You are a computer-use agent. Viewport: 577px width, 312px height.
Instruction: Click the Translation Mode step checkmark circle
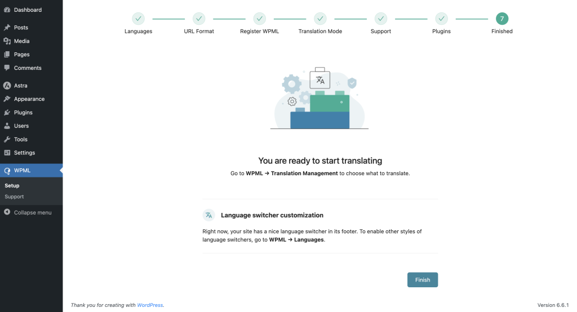click(x=320, y=19)
